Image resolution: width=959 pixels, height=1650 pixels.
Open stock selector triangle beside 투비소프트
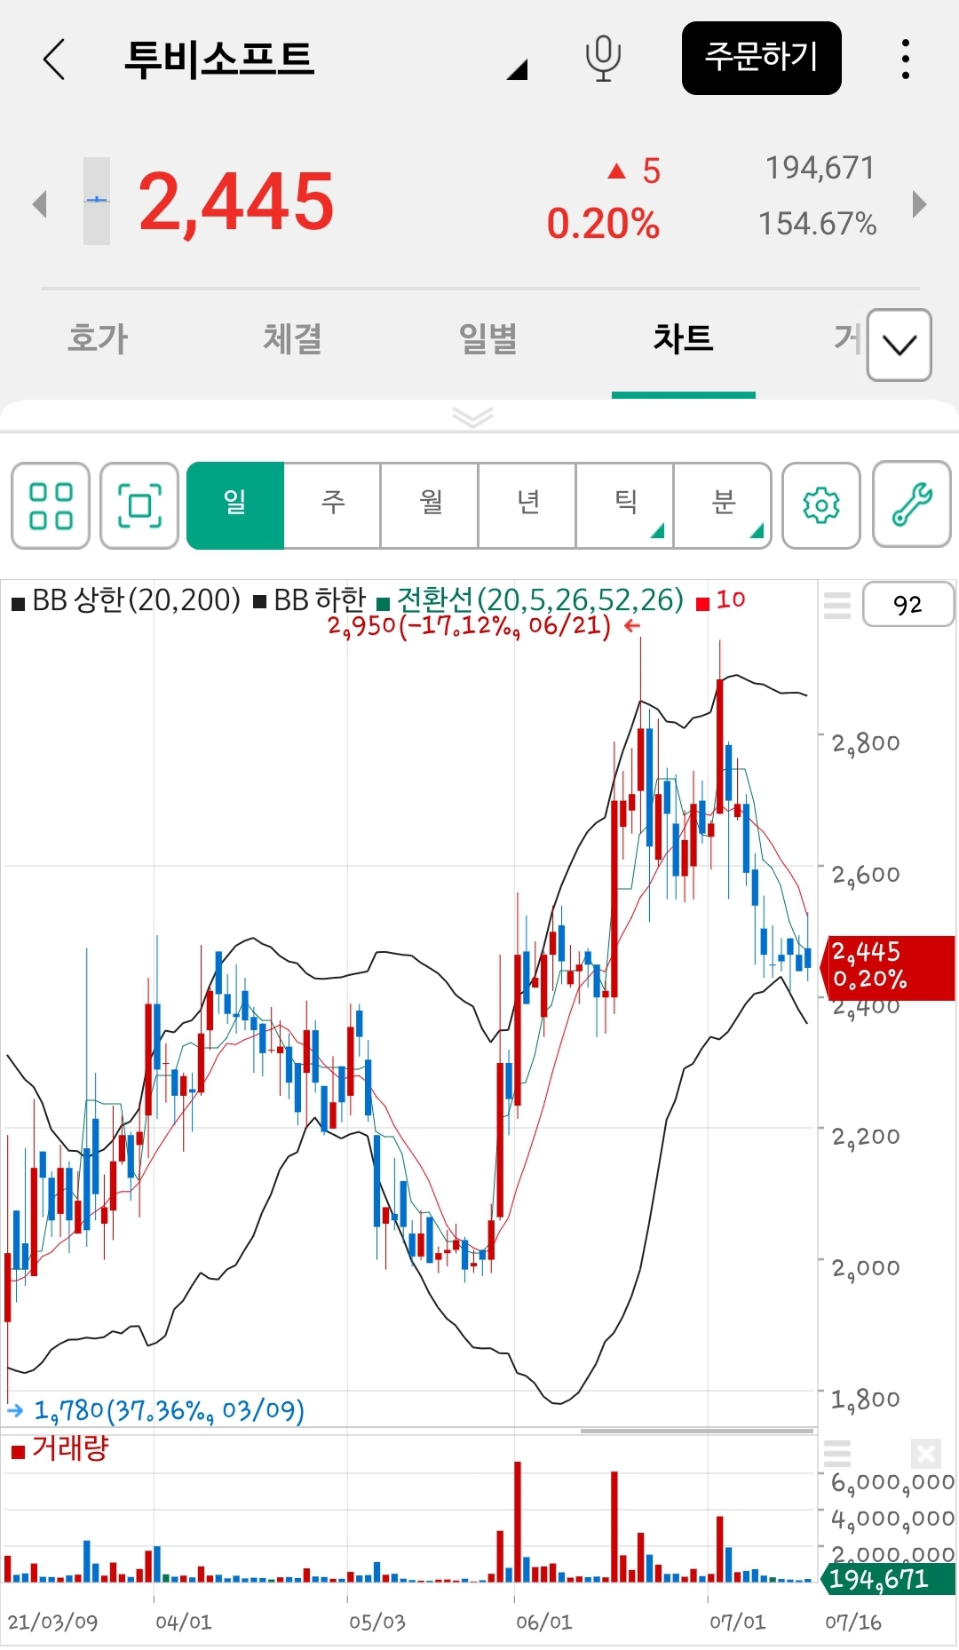coord(517,69)
